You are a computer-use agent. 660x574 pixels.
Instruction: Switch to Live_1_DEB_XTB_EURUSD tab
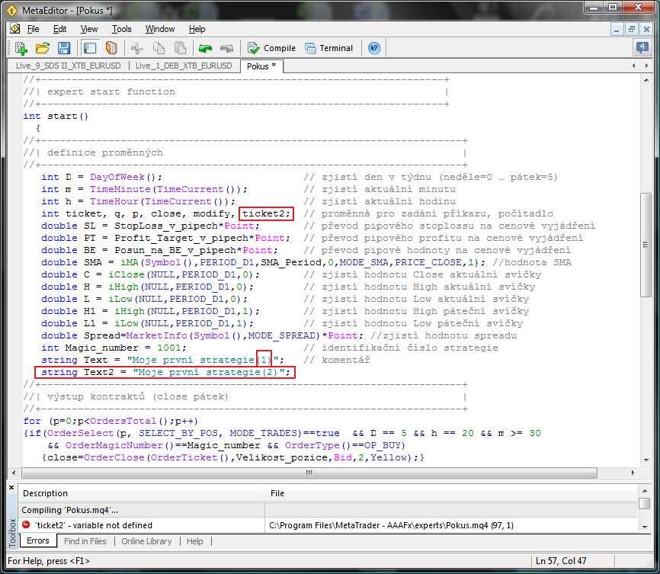[184, 66]
